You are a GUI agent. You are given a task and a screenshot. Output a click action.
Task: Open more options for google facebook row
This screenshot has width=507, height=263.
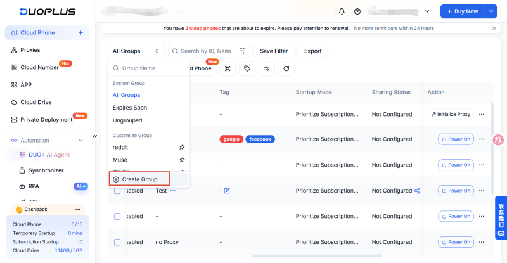[x=482, y=139]
